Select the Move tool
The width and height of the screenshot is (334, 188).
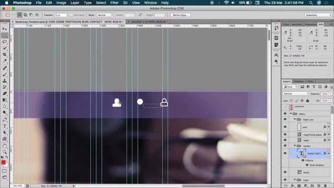5,29
